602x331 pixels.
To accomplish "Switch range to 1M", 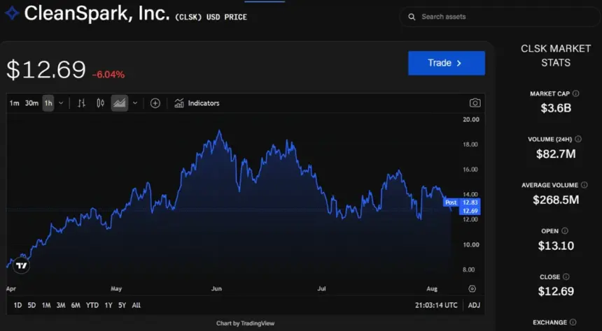I will point(46,305).
